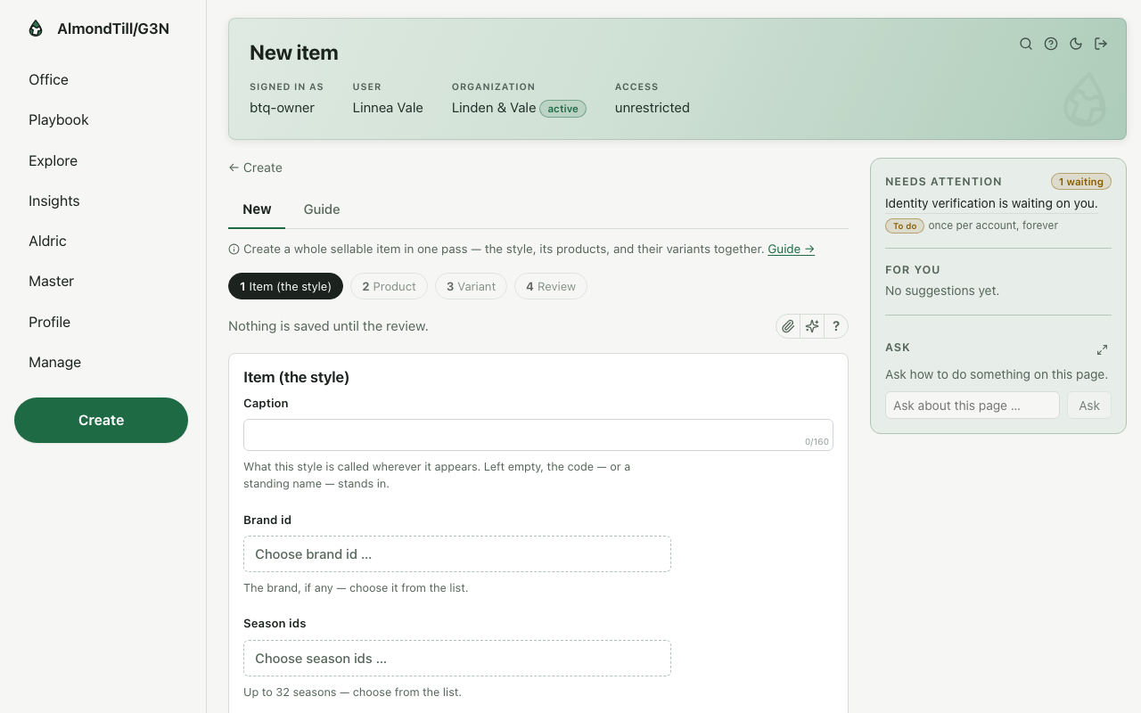The width and height of the screenshot is (1141, 713).
Task: Open Playbook in the sidebar
Action: point(59,119)
